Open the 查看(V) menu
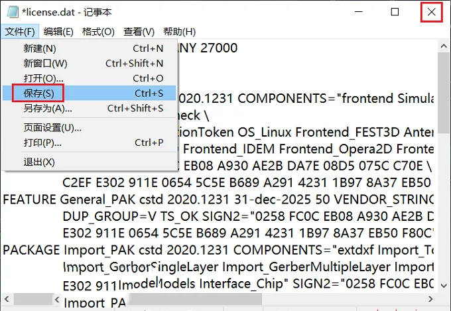The width and height of the screenshot is (451, 311). click(139, 32)
